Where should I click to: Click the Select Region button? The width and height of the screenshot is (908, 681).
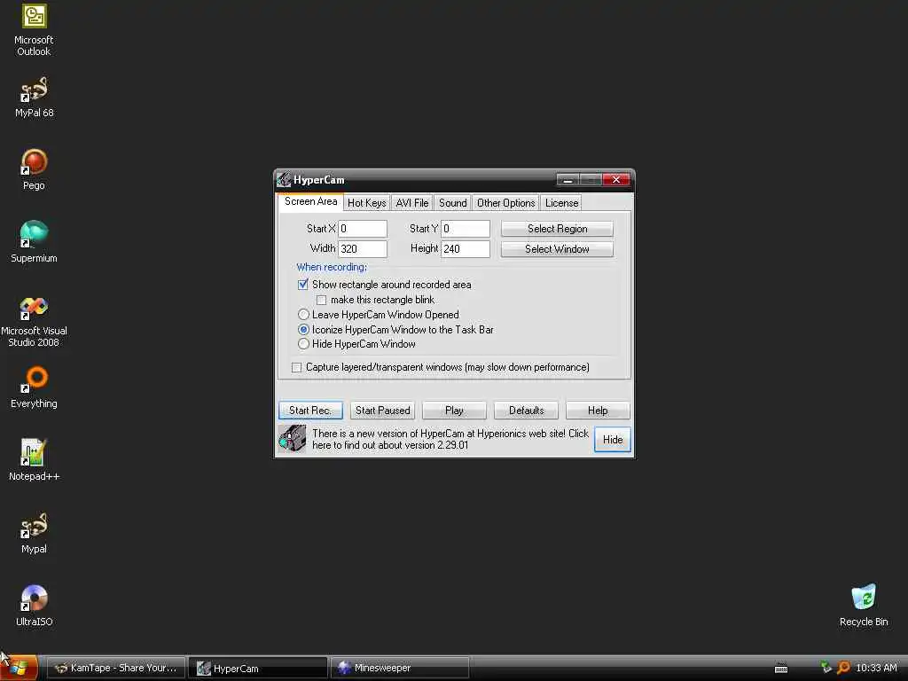(x=557, y=229)
